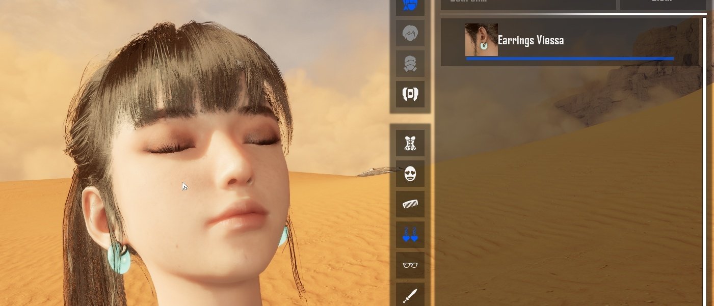This screenshot has width=714, height=306.
Task: Open the glasses accessory category
Action: [x=410, y=265]
